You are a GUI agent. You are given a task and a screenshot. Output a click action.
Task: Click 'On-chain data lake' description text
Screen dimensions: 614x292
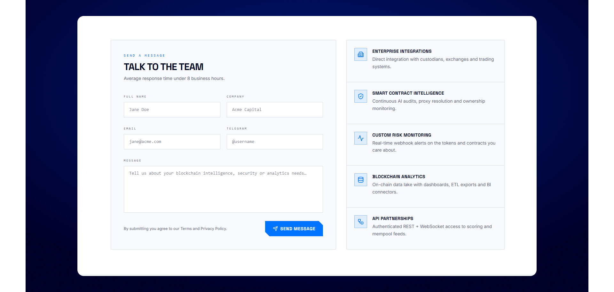(432, 188)
